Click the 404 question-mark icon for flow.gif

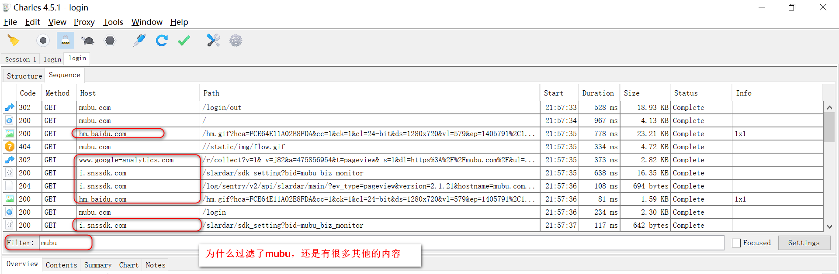tap(9, 147)
